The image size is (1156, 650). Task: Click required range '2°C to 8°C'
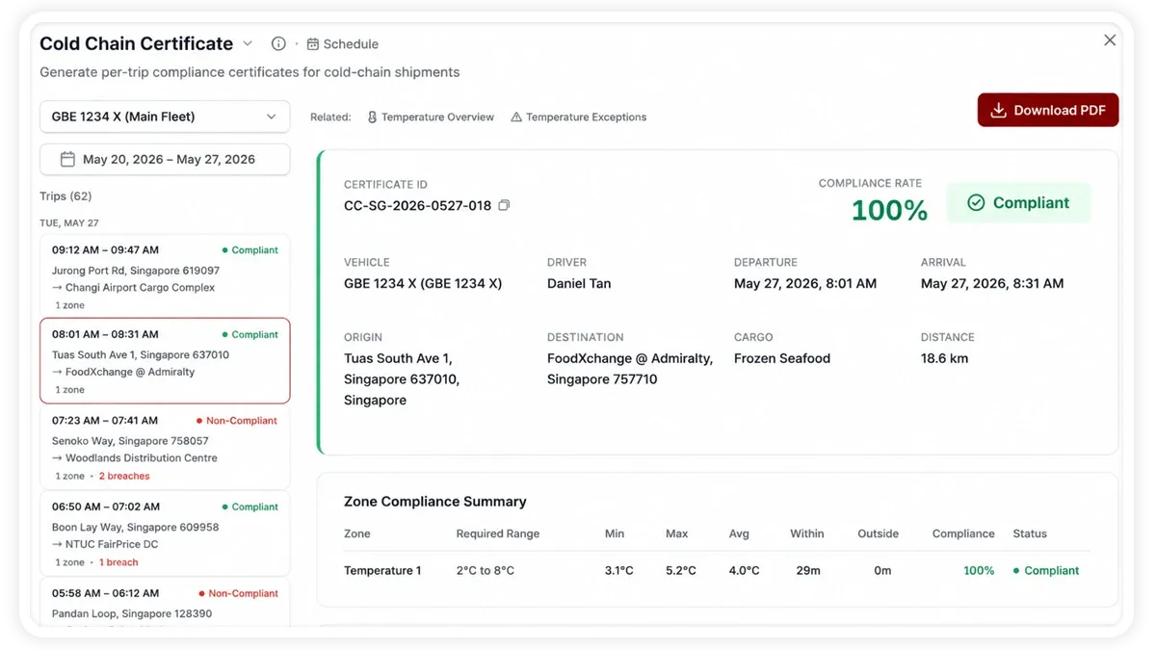(x=486, y=570)
